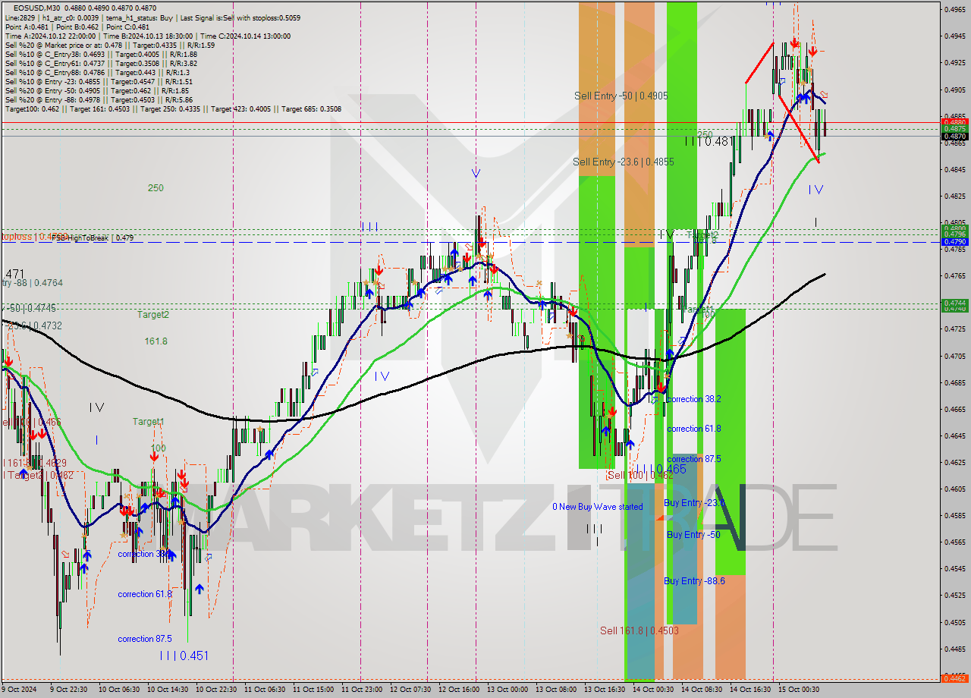Click the '11 Oct 23:00' time axis label
This screenshot has width=971, height=698.
pyautogui.click(x=361, y=690)
